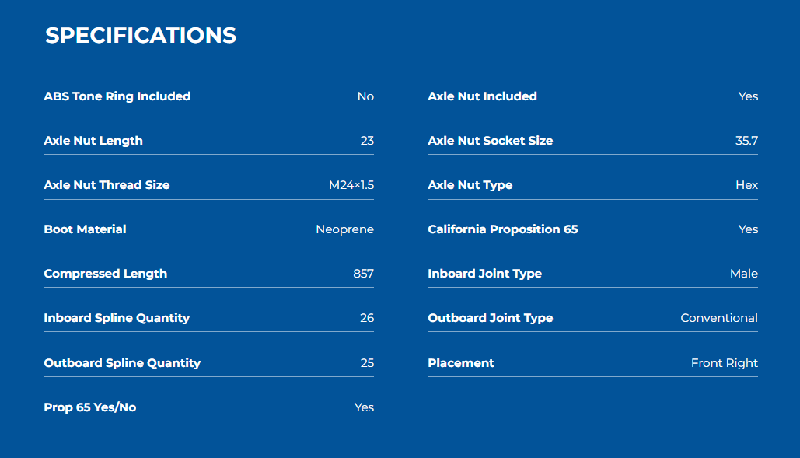The width and height of the screenshot is (800, 458).
Task: Select the Outboard Joint Type label
Action: pos(491,318)
